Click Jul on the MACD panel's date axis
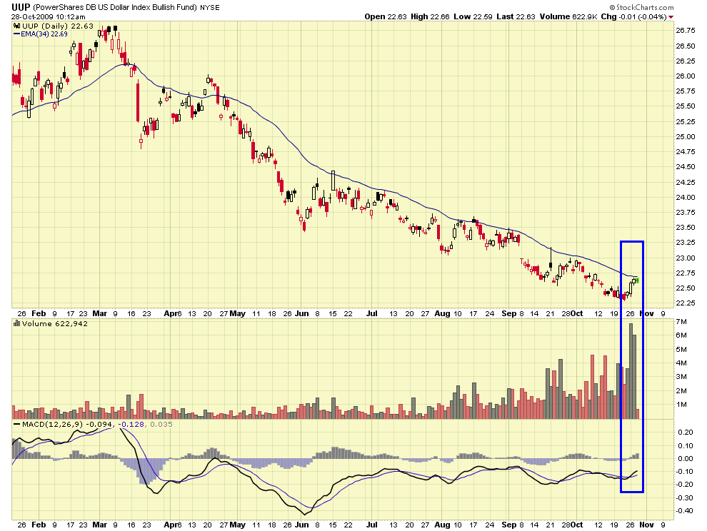Viewport: 707px width, 531px height. point(371,525)
